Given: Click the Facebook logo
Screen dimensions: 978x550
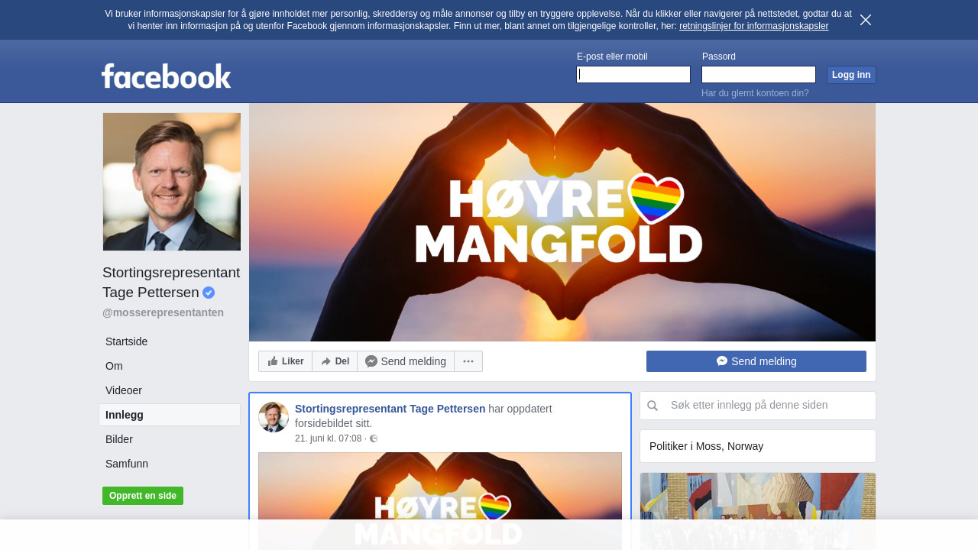Looking at the screenshot, I should tap(166, 76).
